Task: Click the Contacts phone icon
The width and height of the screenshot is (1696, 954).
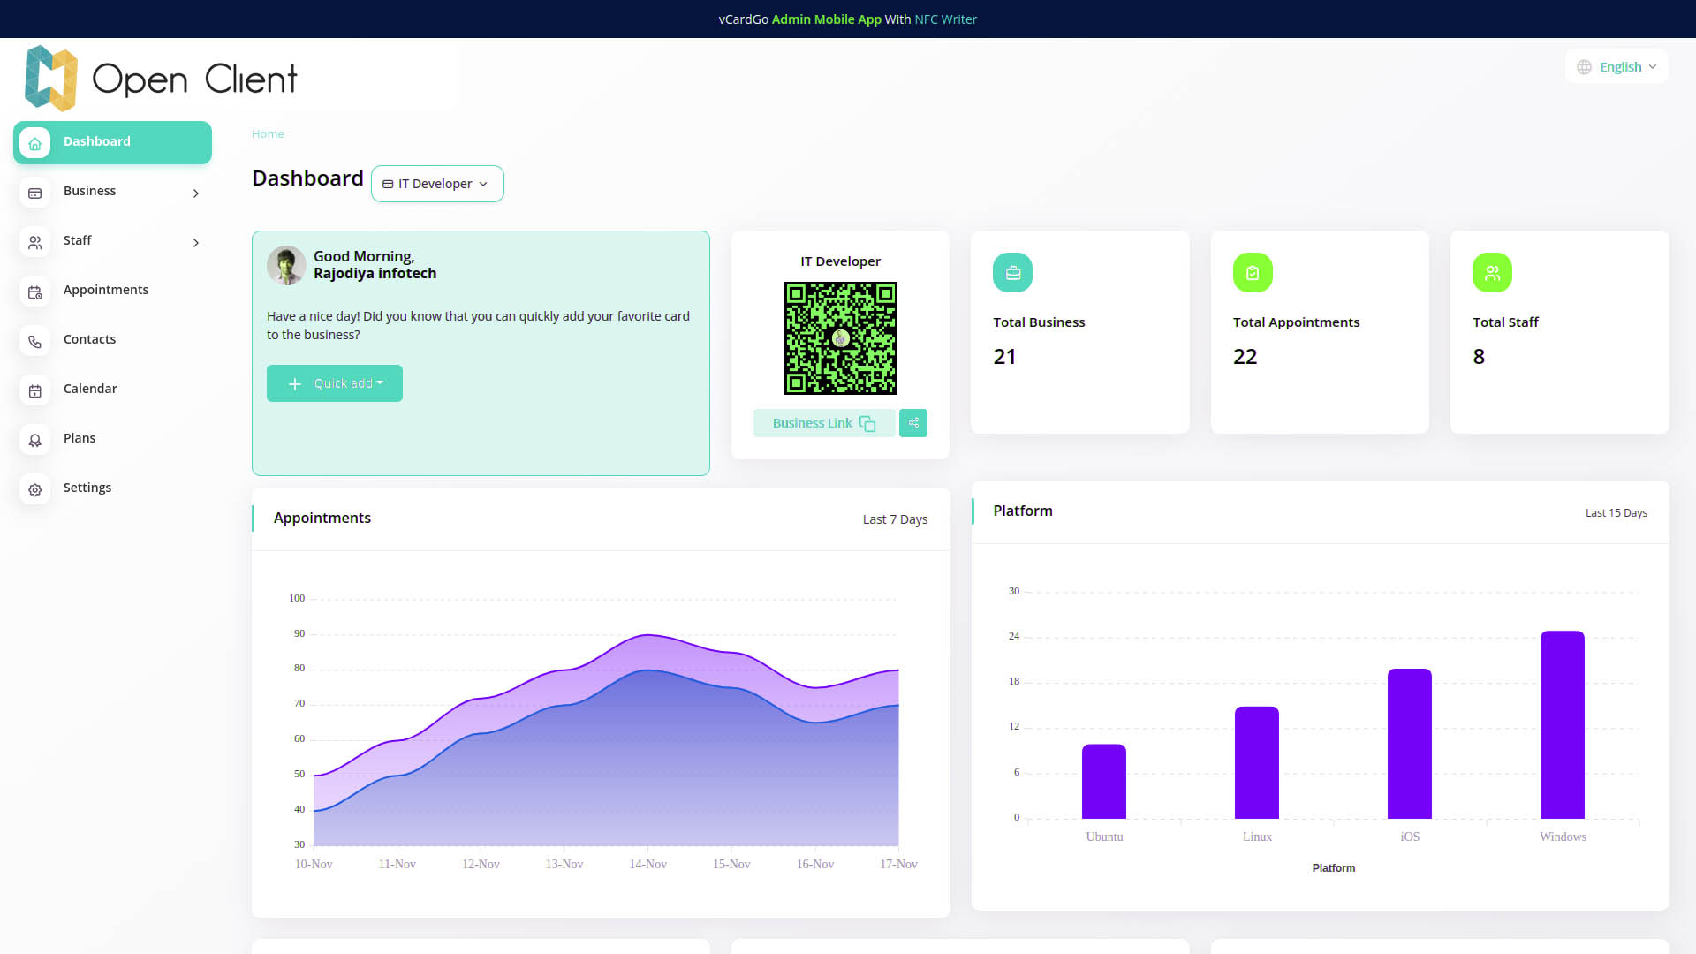Action: point(35,340)
